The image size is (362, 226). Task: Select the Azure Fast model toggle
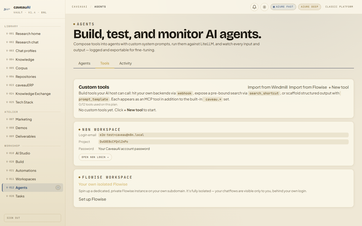click(x=283, y=7)
